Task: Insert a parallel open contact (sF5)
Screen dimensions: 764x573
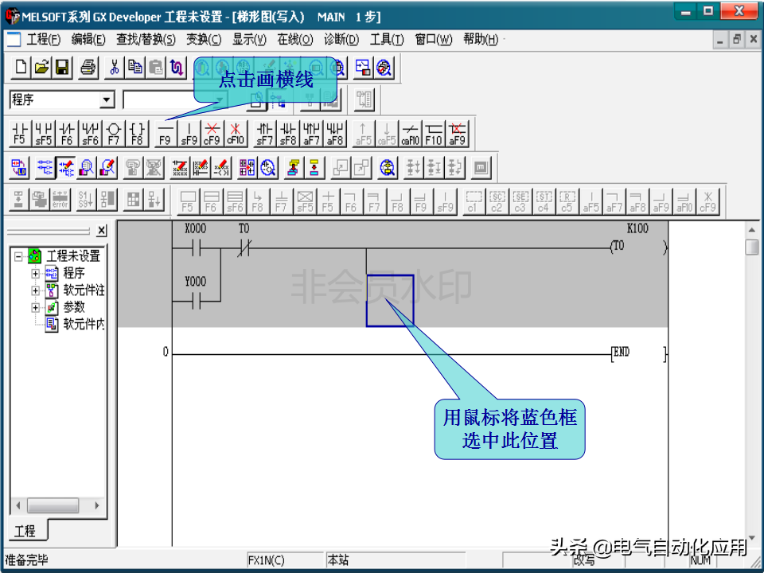Action: coord(43,134)
